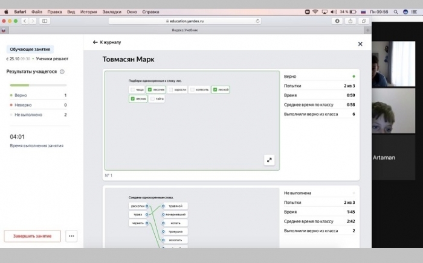Toggle Safari's sidebar button
The image size is (423, 263).
[45, 21]
